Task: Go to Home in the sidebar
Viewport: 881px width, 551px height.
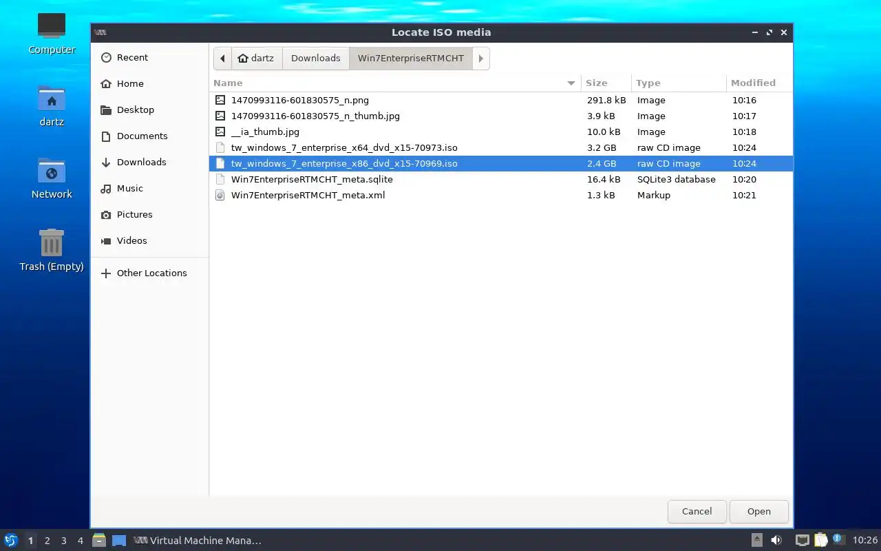Action: [149, 84]
